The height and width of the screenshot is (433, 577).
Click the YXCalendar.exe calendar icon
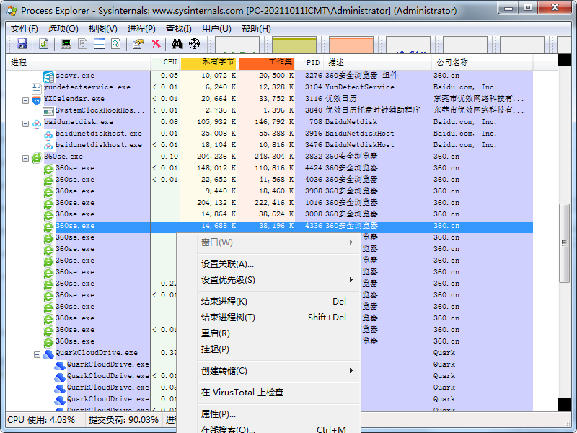37,100
